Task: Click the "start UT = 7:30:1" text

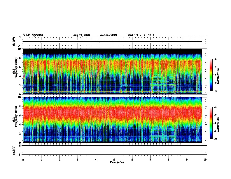Action: point(141,35)
